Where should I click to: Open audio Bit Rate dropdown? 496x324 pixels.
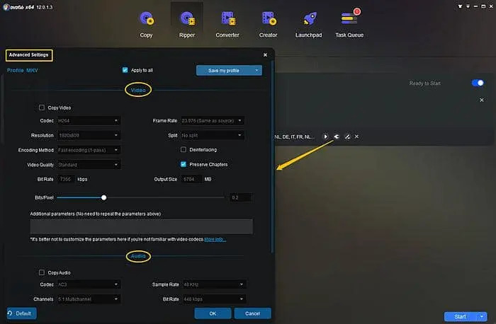[x=214, y=299]
